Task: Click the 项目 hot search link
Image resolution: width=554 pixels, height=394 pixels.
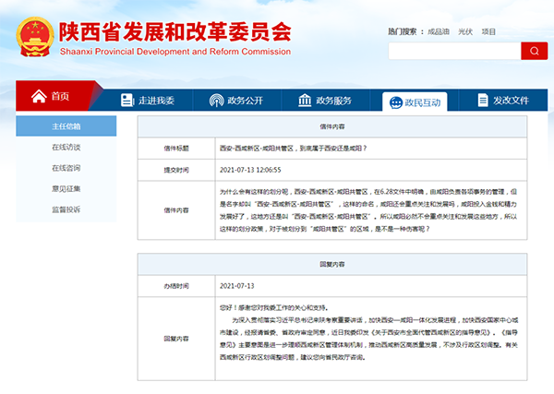Action: click(489, 30)
